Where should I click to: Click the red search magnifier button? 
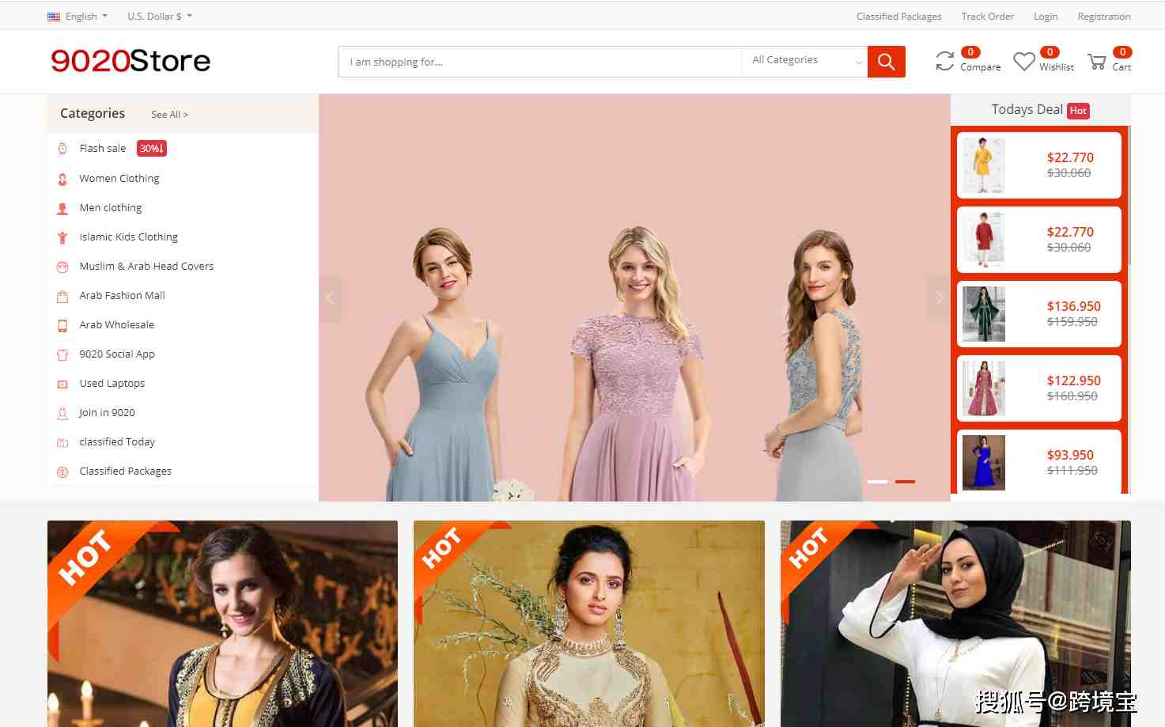pyautogui.click(x=886, y=62)
